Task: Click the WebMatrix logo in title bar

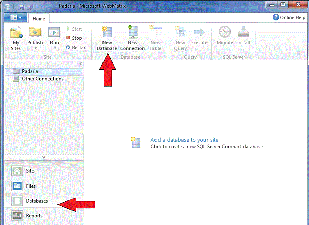Action: (7, 7)
